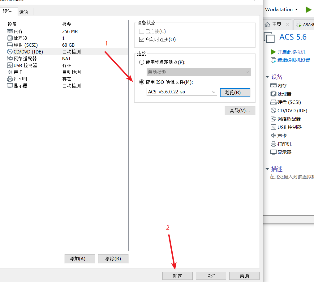Select the 使用物理驱动器 radio button
Image resolution: width=314 pixels, height=282 pixels.
coord(142,62)
